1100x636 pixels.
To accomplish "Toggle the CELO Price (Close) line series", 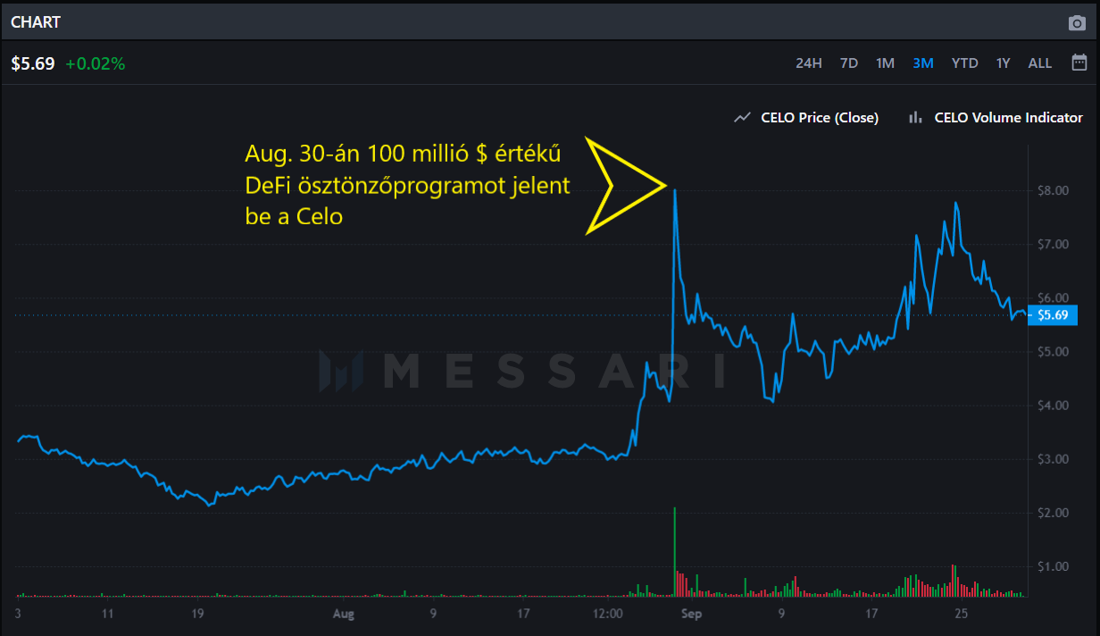I will point(806,117).
